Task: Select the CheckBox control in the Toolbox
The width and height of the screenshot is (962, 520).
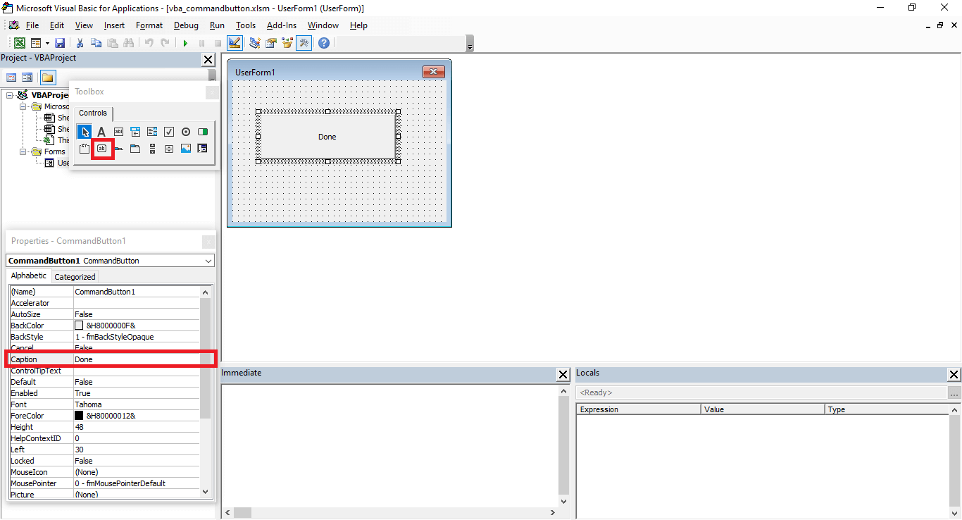Action: (x=168, y=131)
